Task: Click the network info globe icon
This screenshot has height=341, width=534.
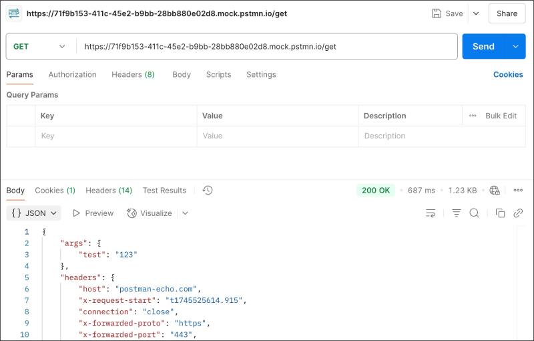Action: tap(495, 191)
